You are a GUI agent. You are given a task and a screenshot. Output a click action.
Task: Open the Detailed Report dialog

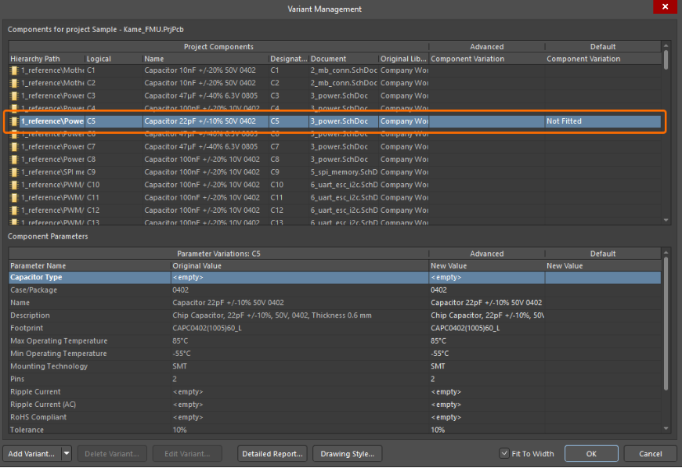pyautogui.click(x=272, y=454)
